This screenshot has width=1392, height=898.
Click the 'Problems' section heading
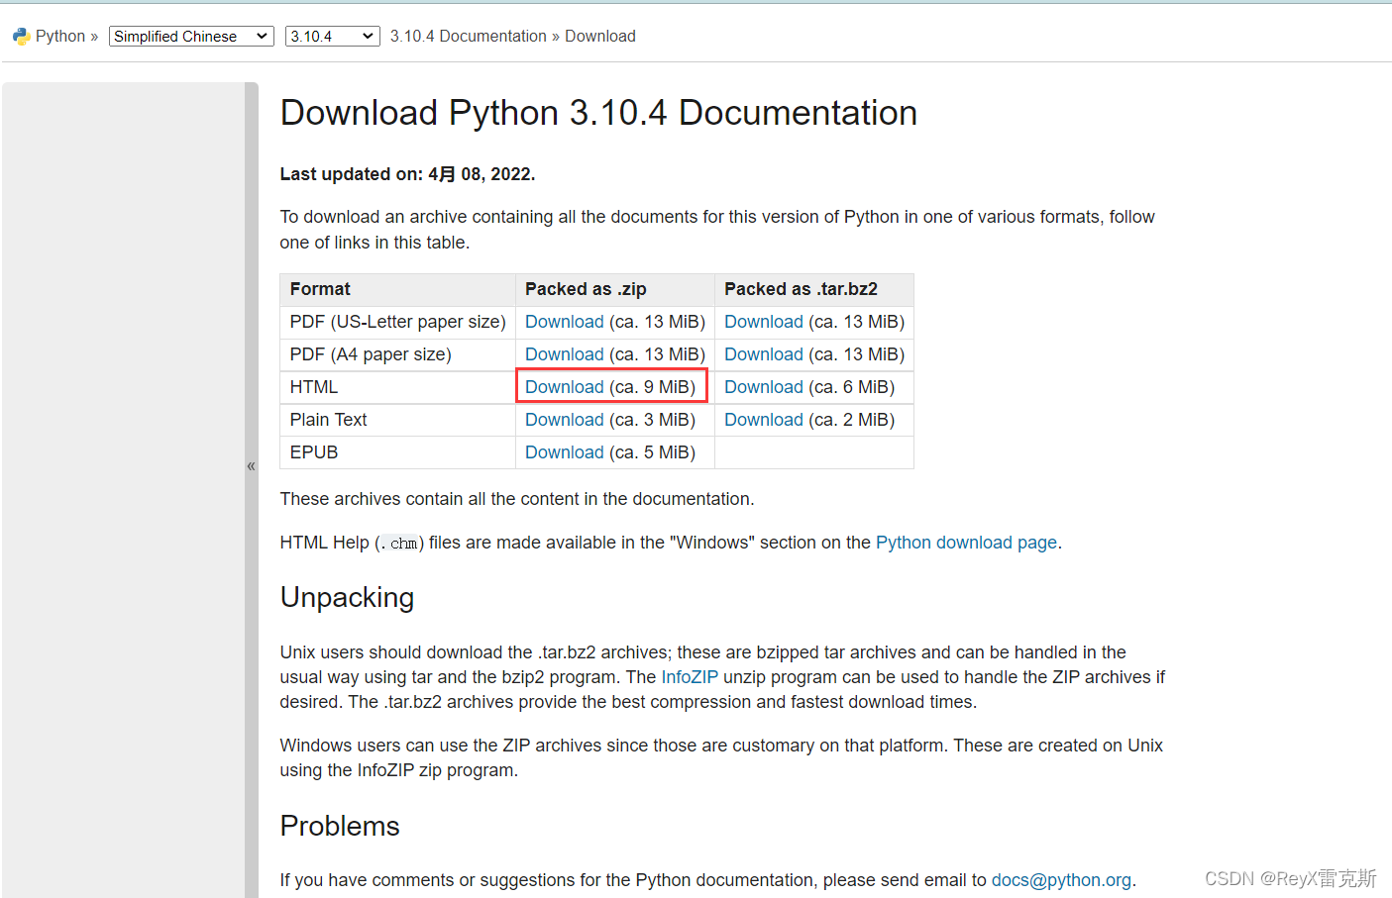(x=340, y=826)
